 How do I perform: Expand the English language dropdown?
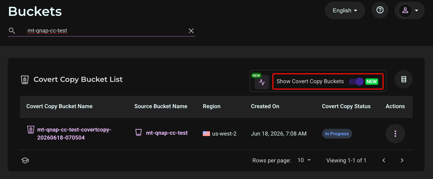pos(345,10)
